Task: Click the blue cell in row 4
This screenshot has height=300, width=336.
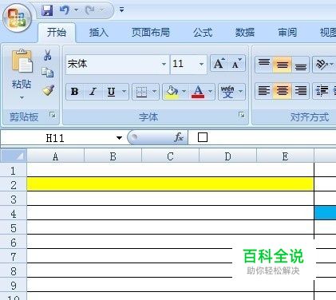Action: pos(325,213)
